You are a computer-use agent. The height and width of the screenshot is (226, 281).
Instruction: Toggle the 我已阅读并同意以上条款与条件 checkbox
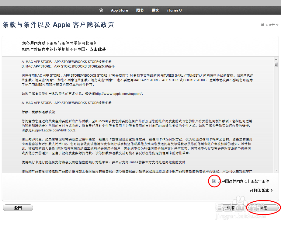pyautogui.click(x=214, y=181)
